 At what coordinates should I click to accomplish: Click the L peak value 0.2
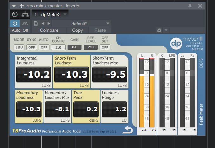click(x=144, y=130)
